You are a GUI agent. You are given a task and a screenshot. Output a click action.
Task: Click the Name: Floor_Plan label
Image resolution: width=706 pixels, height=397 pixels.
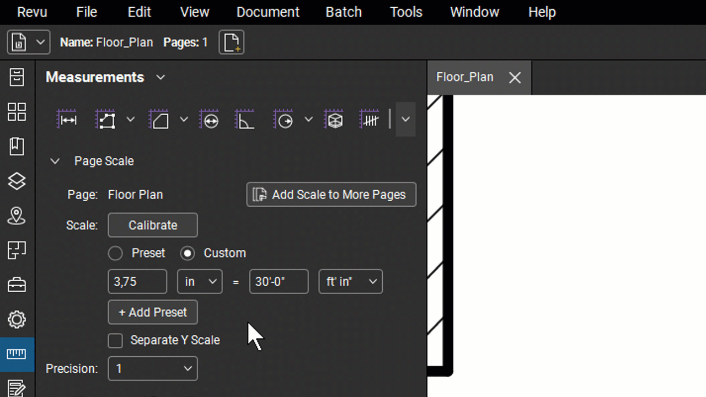(106, 42)
